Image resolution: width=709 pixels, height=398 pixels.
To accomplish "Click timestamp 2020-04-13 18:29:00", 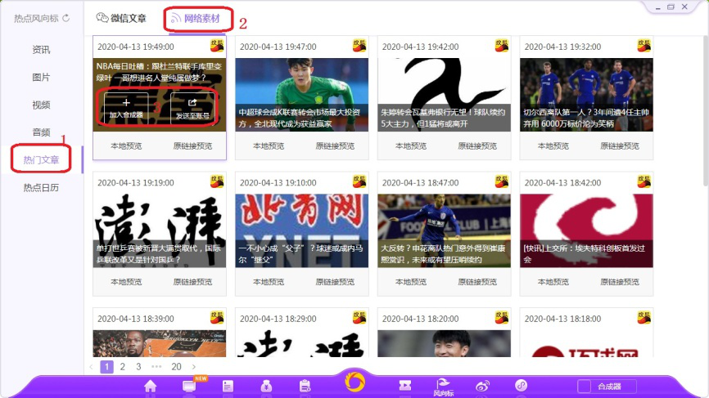I will point(278,319).
